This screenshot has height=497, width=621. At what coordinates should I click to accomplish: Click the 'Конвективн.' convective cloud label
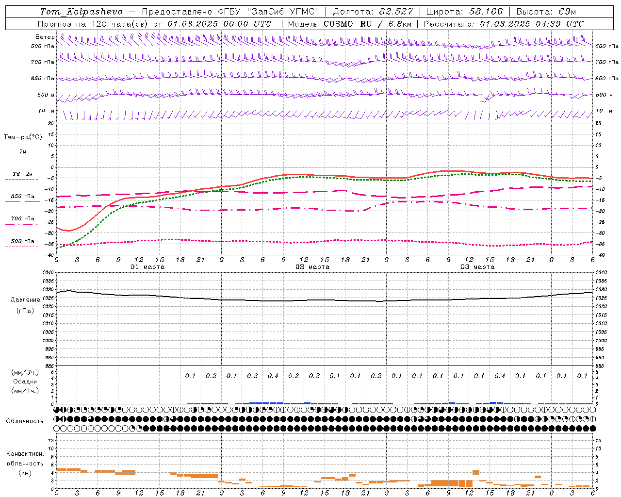[x=25, y=454]
